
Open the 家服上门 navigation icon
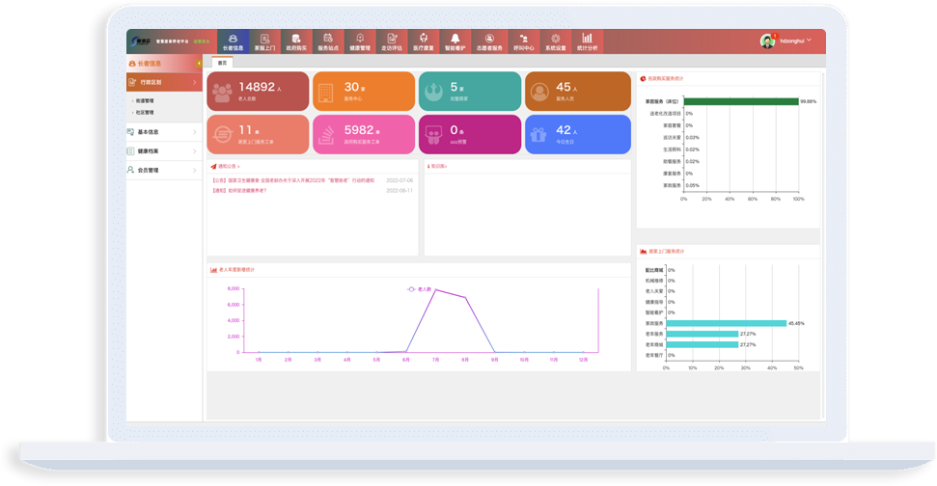(x=263, y=39)
